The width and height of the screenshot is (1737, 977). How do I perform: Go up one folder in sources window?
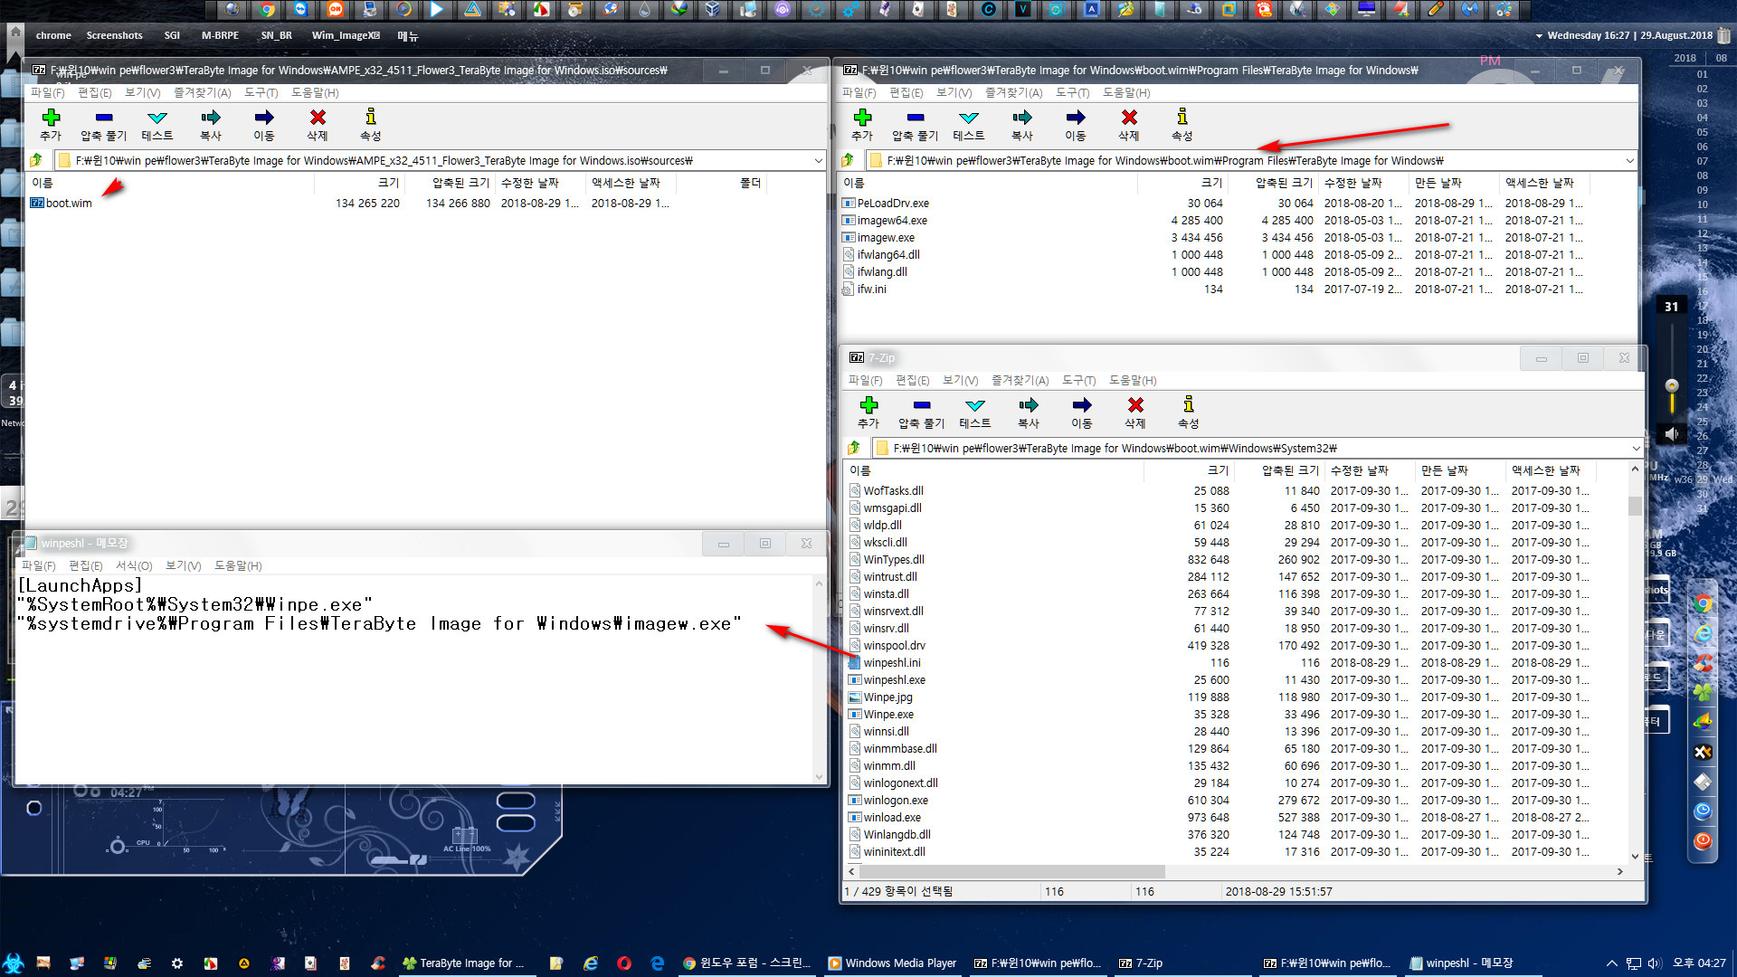[x=36, y=160]
